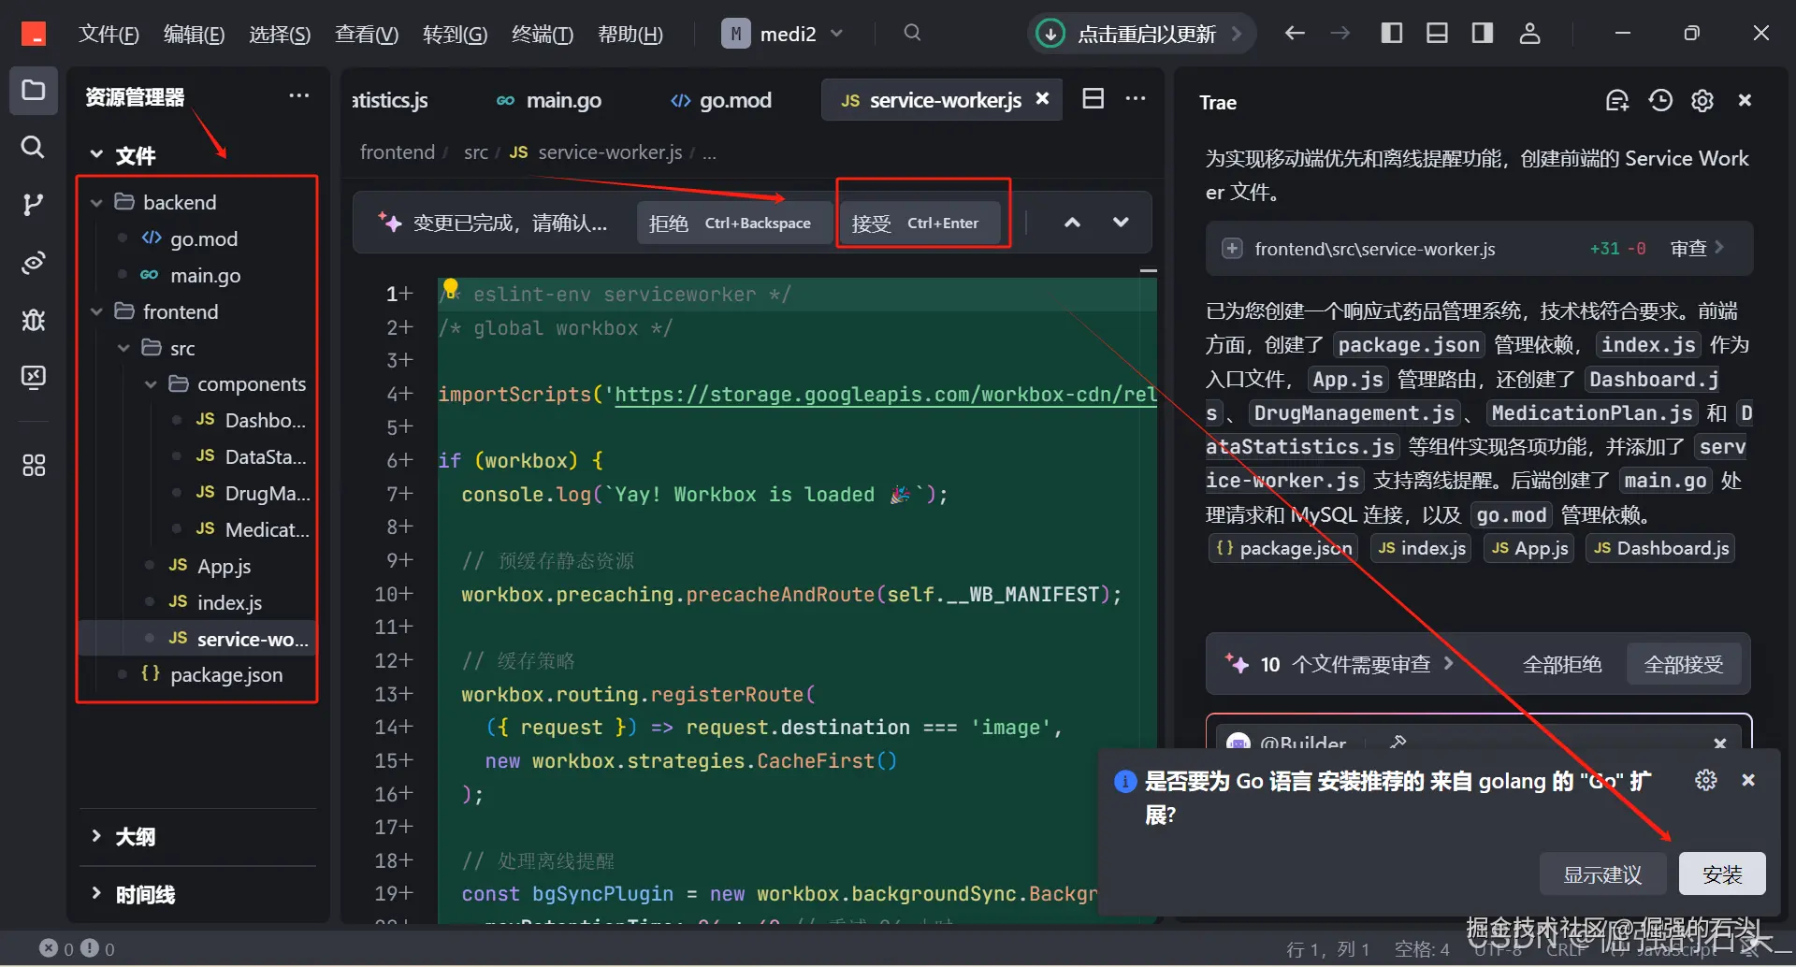Click 全部接受 to accept all files
Viewport: 1796px width, 967px height.
click(x=1684, y=665)
